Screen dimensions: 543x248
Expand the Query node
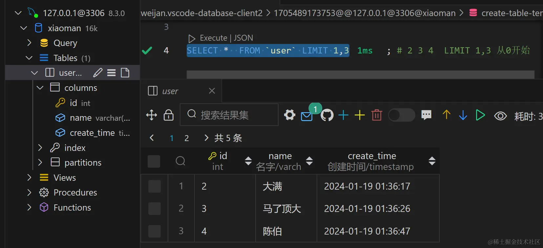point(29,43)
